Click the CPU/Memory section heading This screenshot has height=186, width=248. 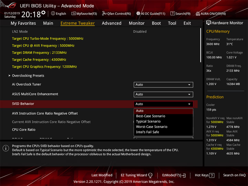pos(218,31)
